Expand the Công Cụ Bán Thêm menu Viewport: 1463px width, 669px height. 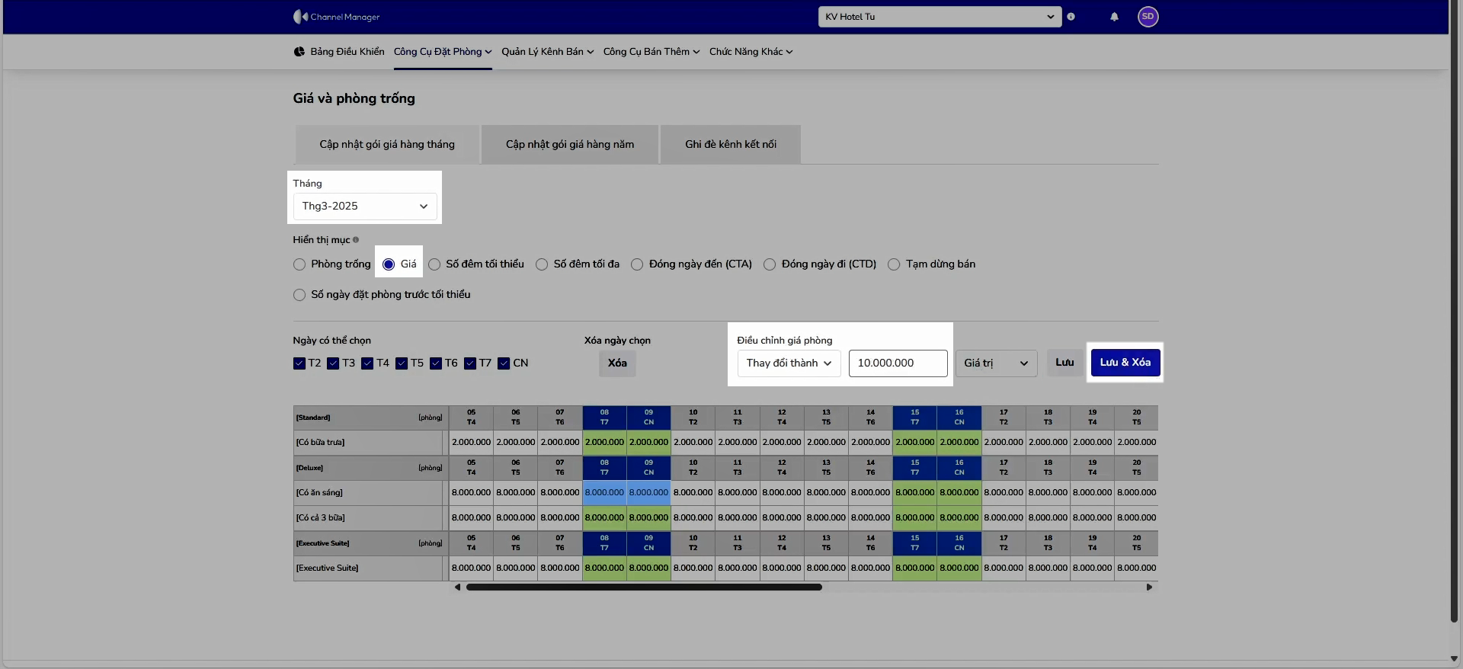(651, 52)
